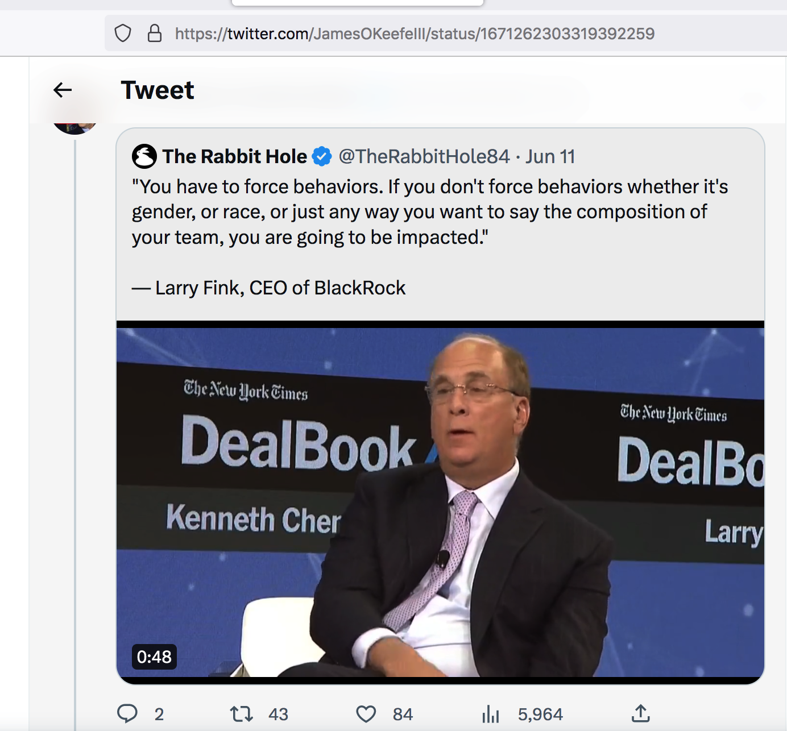787x731 pixels.
Task: Retweet using the retweet arrows icon
Action: [242, 713]
